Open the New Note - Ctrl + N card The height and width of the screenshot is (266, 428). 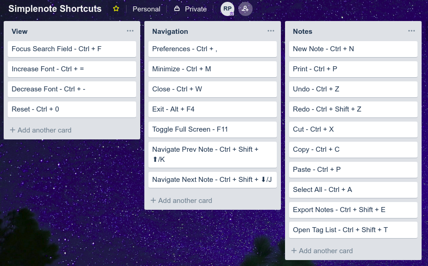coord(353,49)
